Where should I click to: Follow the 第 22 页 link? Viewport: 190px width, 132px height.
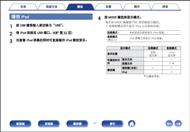point(65,33)
